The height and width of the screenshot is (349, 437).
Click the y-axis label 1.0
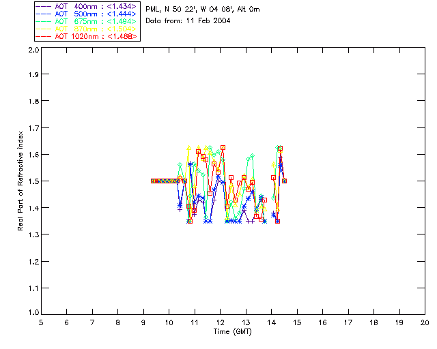click(x=33, y=313)
